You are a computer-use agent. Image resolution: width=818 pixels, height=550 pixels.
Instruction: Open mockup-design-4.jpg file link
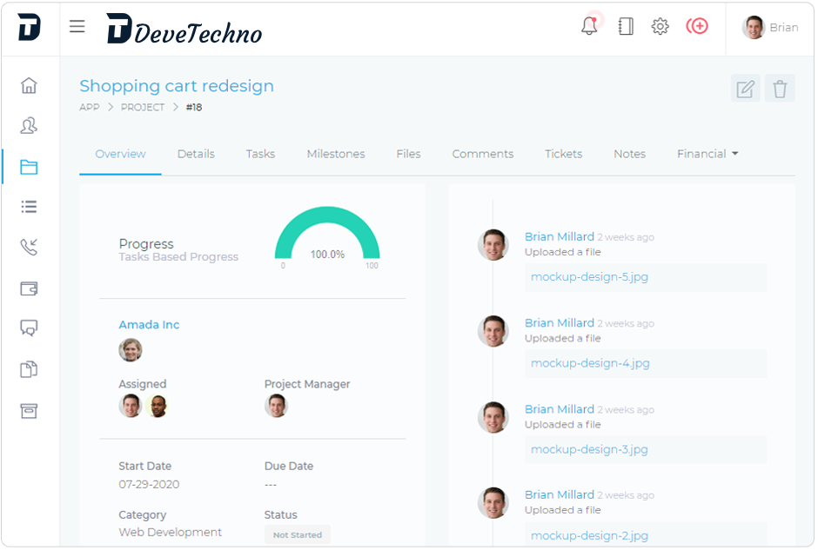(x=590, y=363)
